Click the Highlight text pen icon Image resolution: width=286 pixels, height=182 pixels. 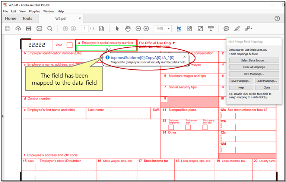click(x=236, y=29)
